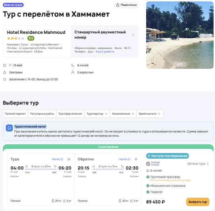Toggle the Регулярные рейсы filter

(x=42, y=114)
